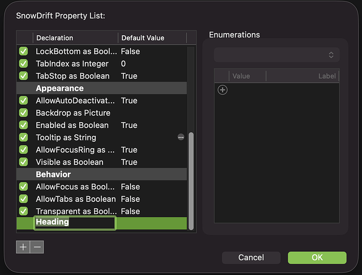Select the Behavior group header row
Viewport: 362px width, 275px height.
(x=102, y=174)
